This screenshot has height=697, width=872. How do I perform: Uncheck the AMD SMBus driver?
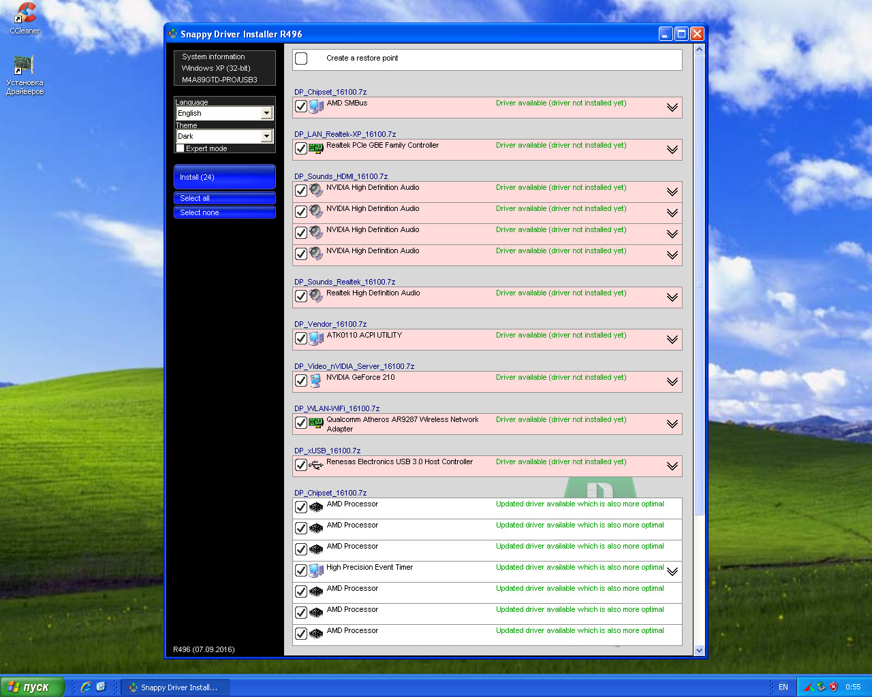(301, 107)
